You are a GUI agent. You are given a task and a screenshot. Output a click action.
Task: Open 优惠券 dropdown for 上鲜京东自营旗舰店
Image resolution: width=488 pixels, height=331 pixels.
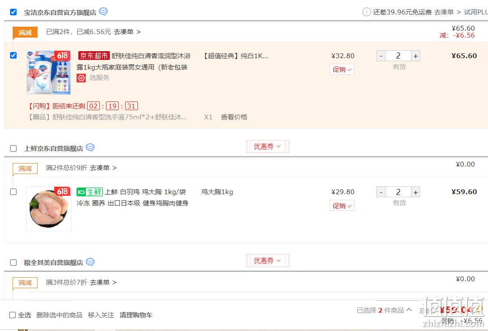point(268,146)
